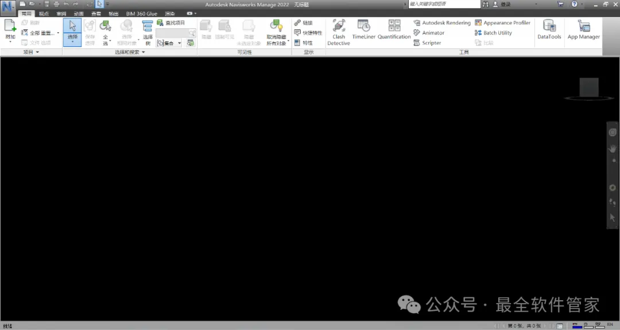This screenshot has height=330, width=620.
Task: Open the Animator tool
Action: 429,33
